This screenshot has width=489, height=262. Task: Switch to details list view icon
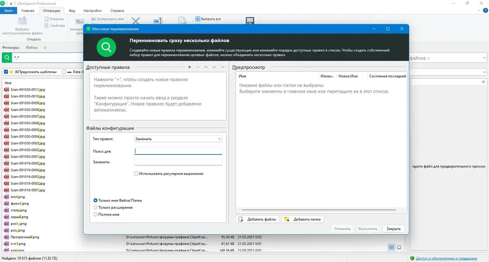point(391,247)
